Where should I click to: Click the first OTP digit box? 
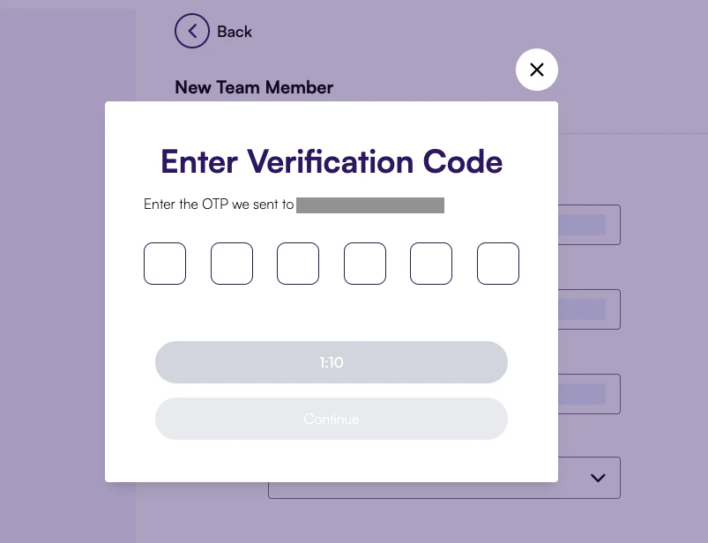(x=165, y=263)
